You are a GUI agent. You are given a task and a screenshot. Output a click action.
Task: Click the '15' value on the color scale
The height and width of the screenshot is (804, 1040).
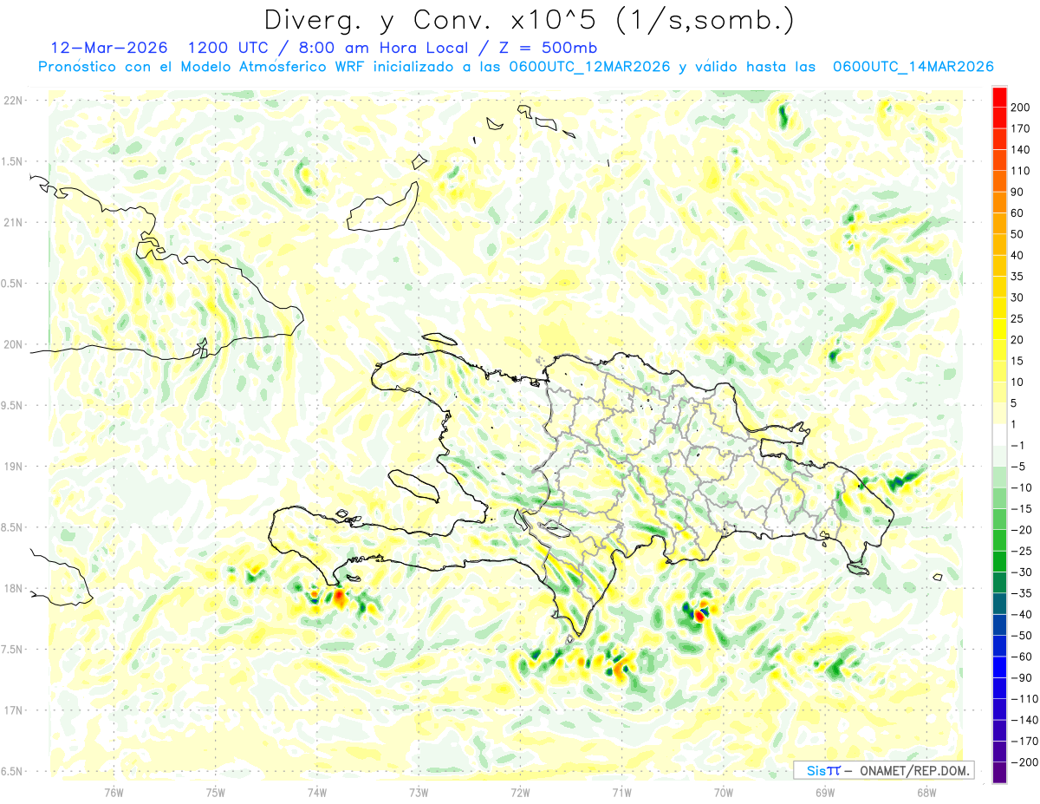coord(1018,361)
